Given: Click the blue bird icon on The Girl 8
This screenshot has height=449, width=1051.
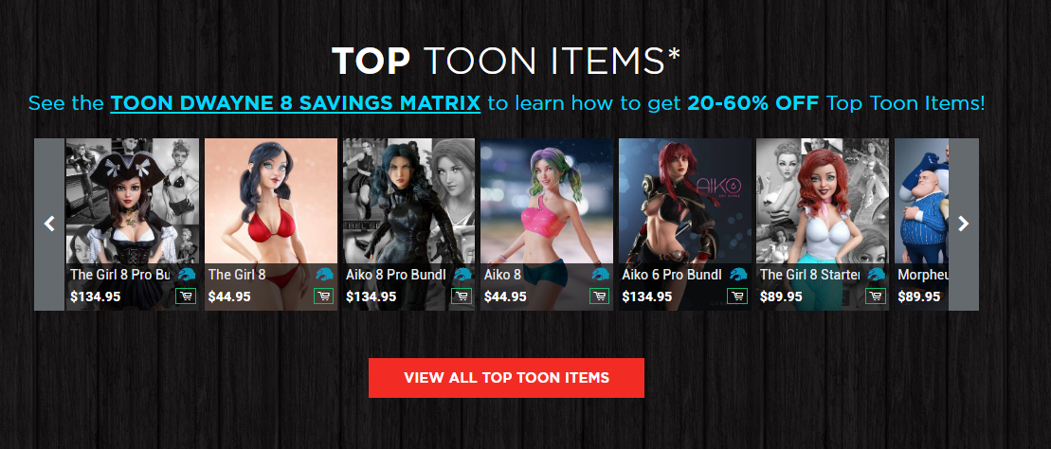Looking at the screenshot, I should (324, 274).
